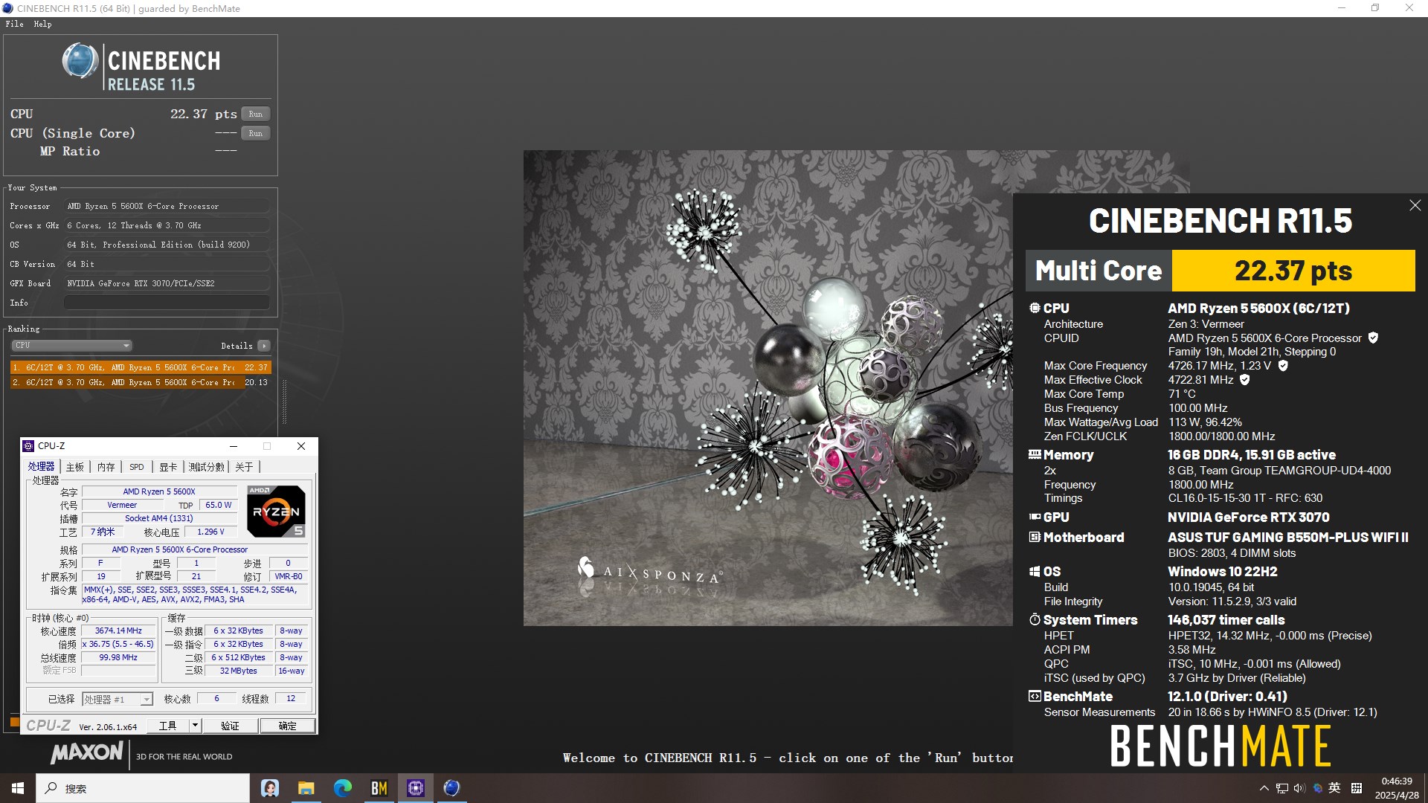This screenshot has width=1428, height=803.
Task: Click the NVIDIA GeForce RTX 3070 GPU value
Action: click(x=1248, y=517)
